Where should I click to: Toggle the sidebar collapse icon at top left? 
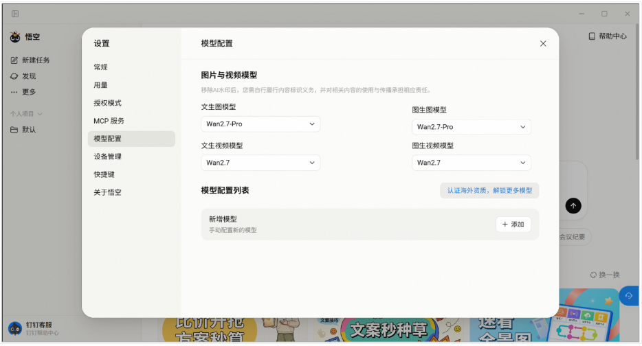[15, 14]
